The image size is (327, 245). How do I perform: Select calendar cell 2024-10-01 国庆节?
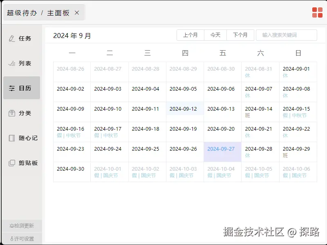[110, 172]
